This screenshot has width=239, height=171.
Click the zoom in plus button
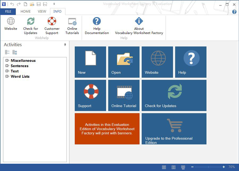223,167
